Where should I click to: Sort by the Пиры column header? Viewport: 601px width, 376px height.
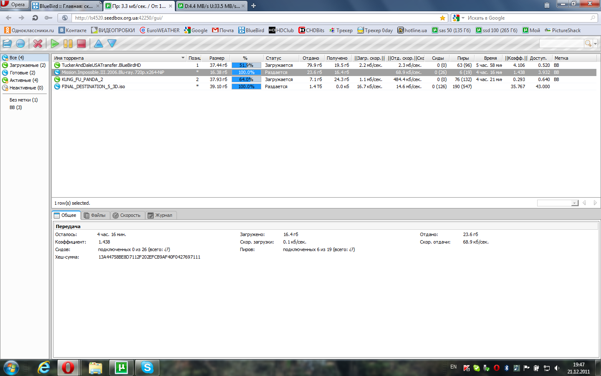click(x=463, y=58)
